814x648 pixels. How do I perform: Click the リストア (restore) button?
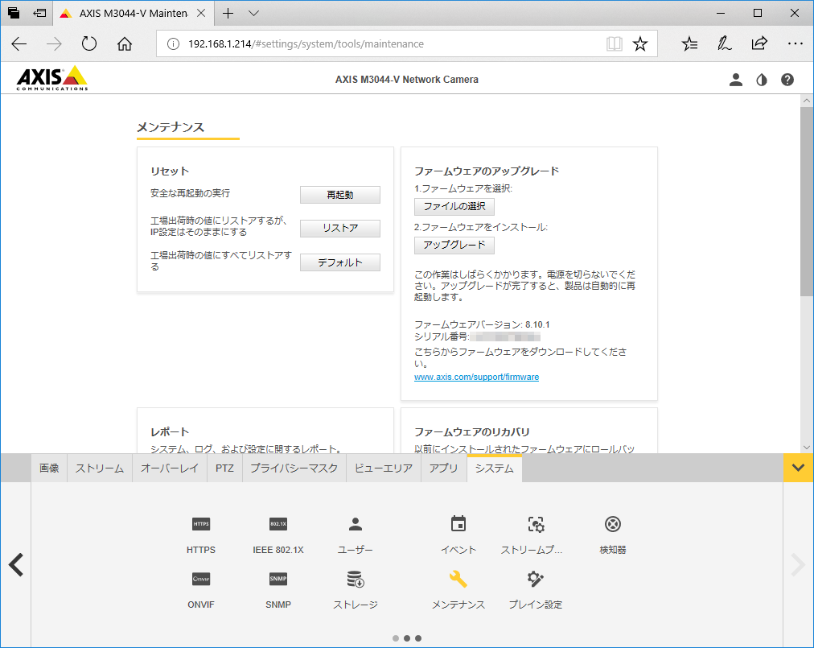click(x=340, y=228)
